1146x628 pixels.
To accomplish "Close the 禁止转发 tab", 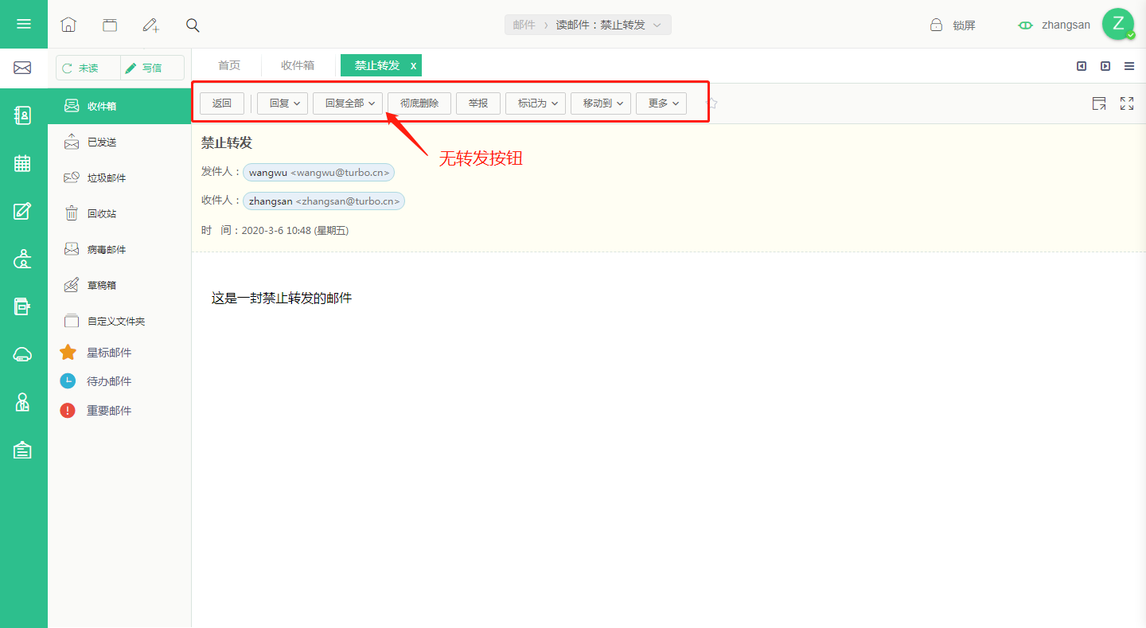I will point(413,66).
